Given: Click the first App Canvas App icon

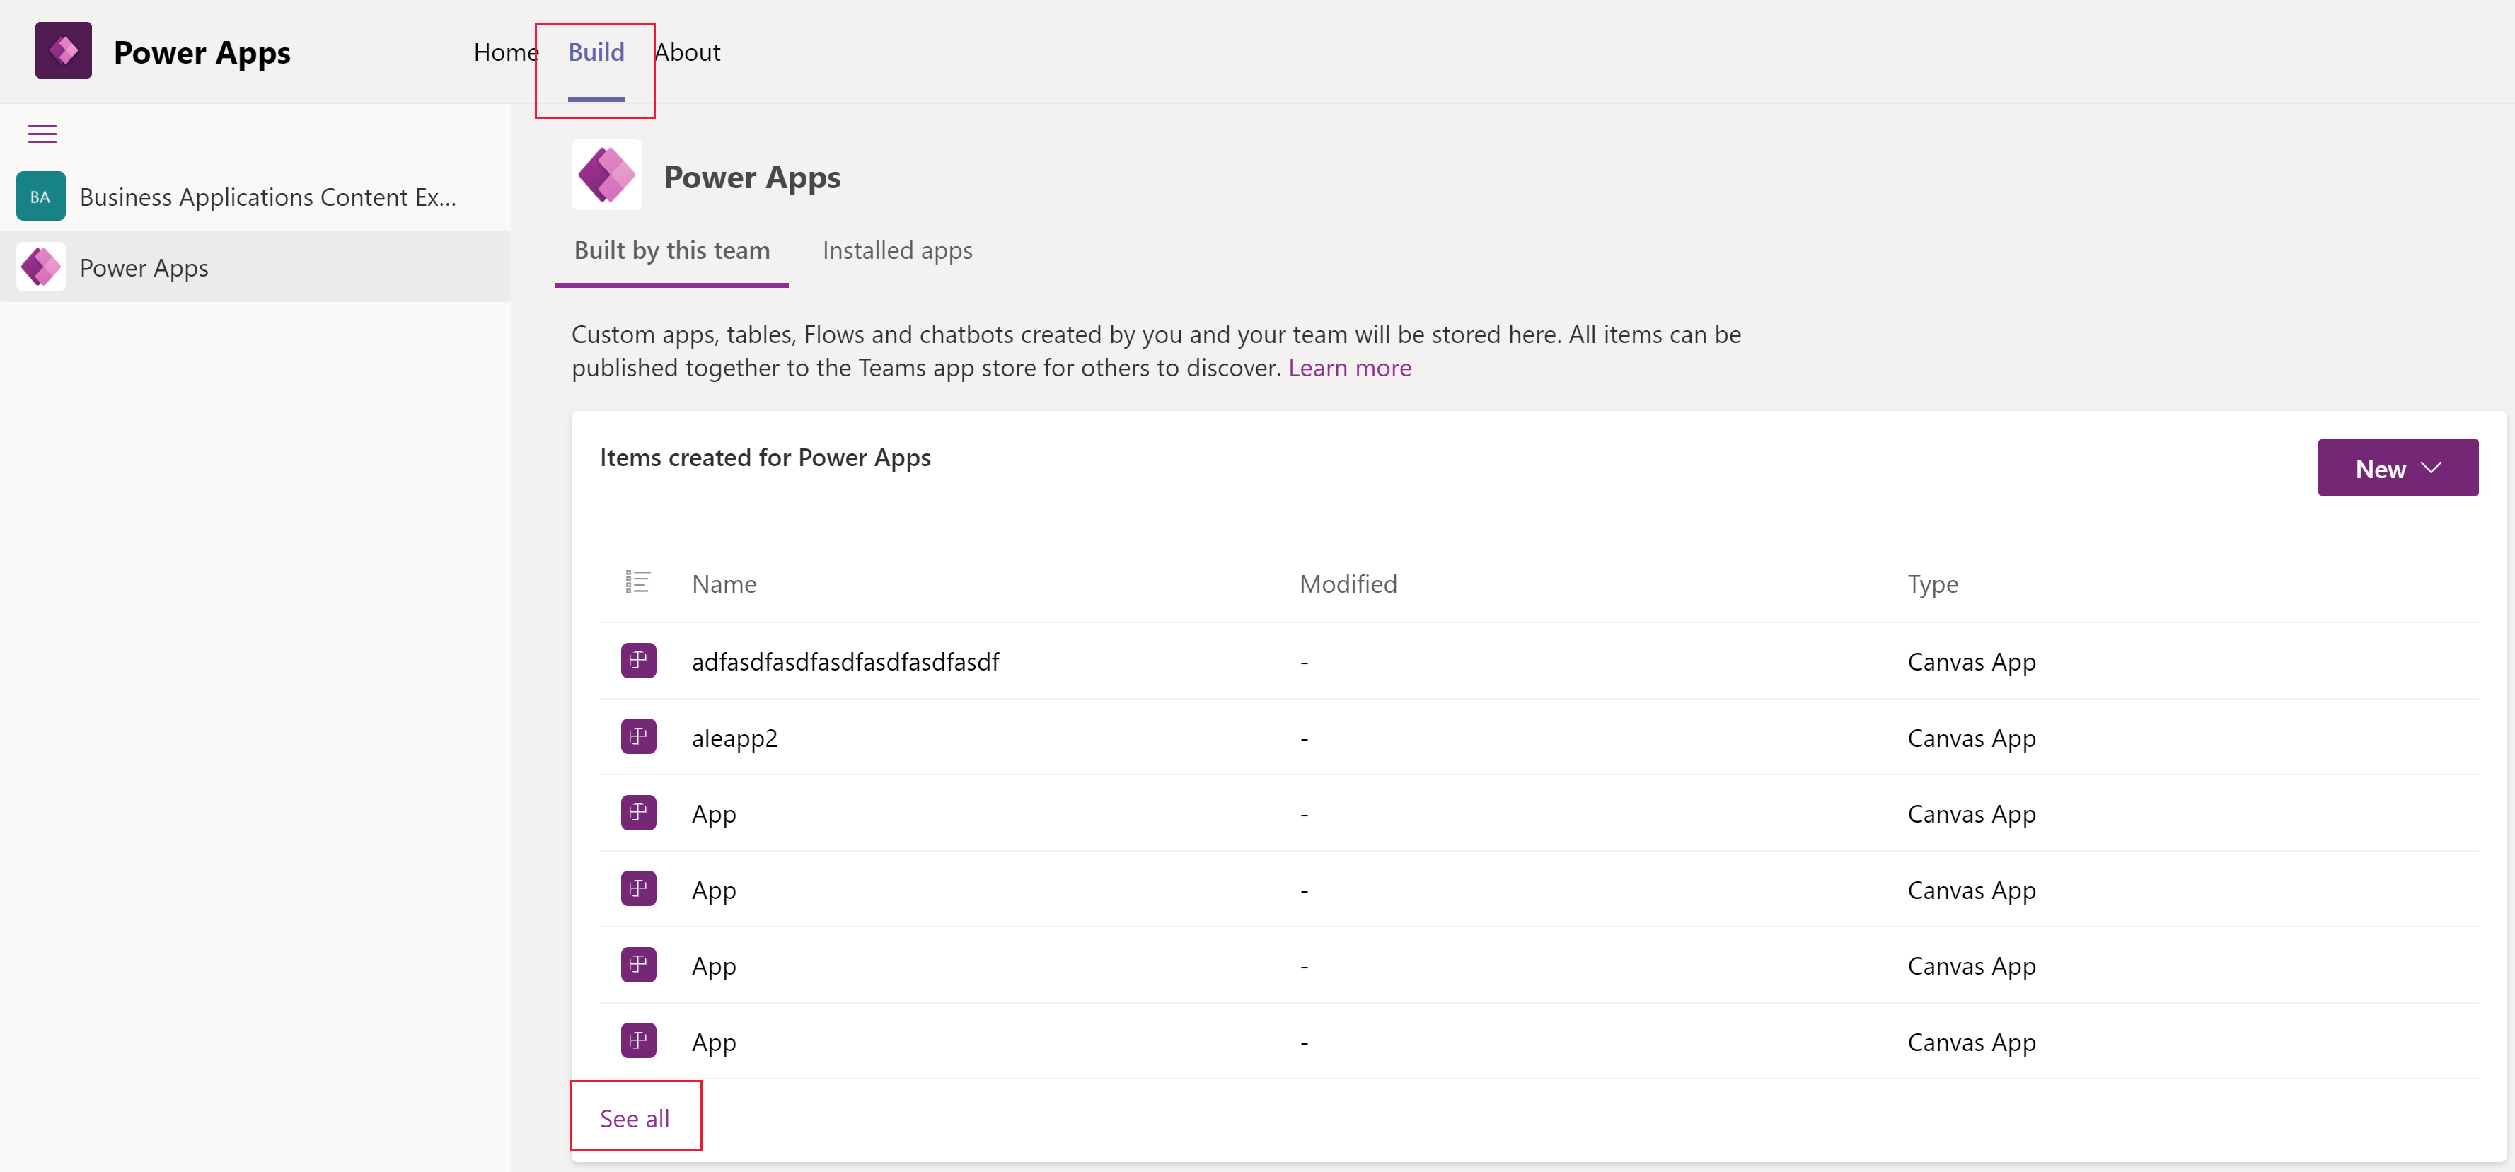Looking at the screenshot, I should 637,813.
